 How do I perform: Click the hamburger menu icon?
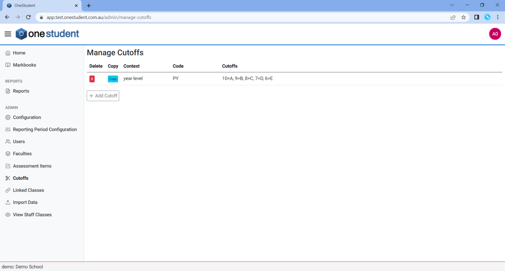pyautogui.click(x=8, y=34)
